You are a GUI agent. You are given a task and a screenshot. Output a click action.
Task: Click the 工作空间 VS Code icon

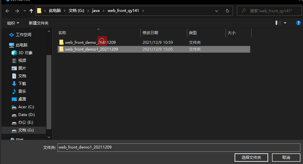coord(11,35)
